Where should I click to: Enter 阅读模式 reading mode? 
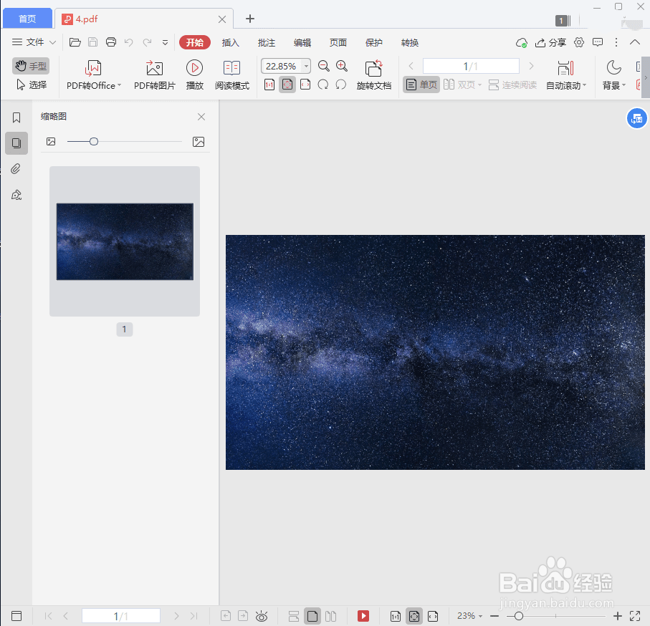tap(231, 74)
